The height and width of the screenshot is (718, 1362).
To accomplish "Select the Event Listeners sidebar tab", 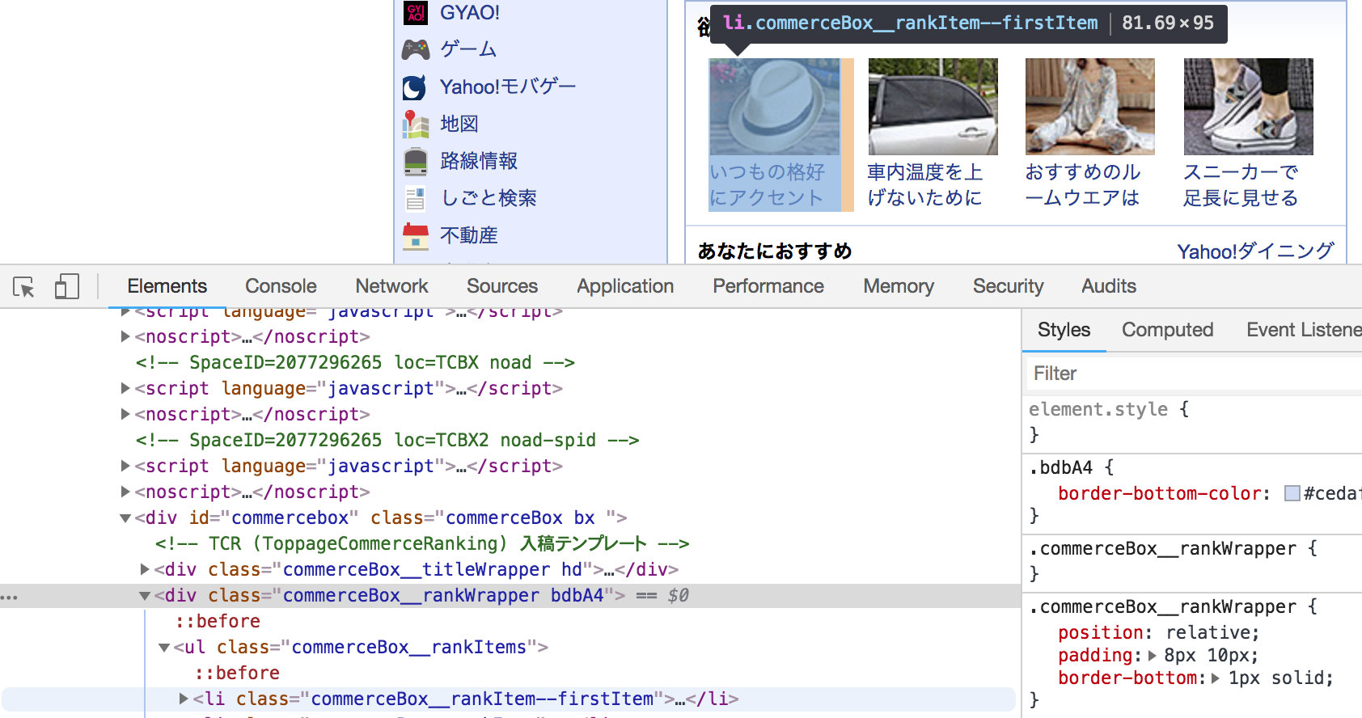I will click(1304, 330).
